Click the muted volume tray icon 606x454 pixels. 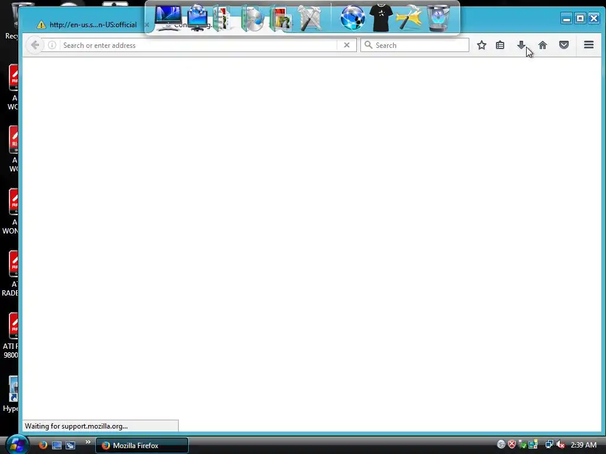(x=560, y=445)
